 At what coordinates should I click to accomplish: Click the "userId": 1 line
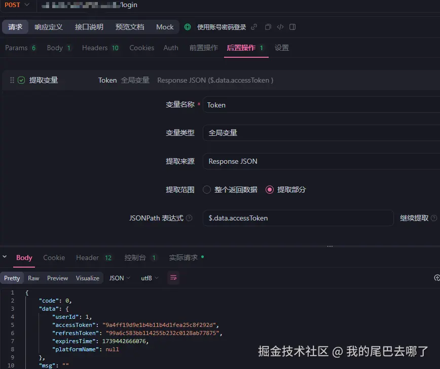click(x=72, y=317)
